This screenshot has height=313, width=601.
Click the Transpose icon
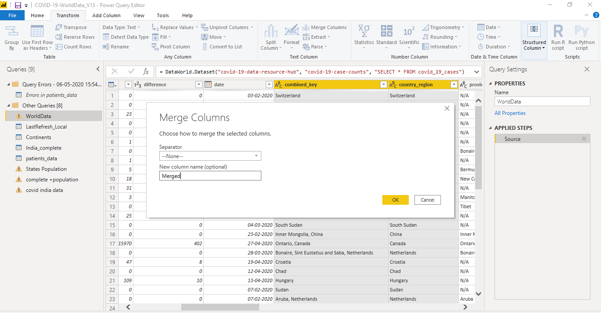tap(59, 27)
